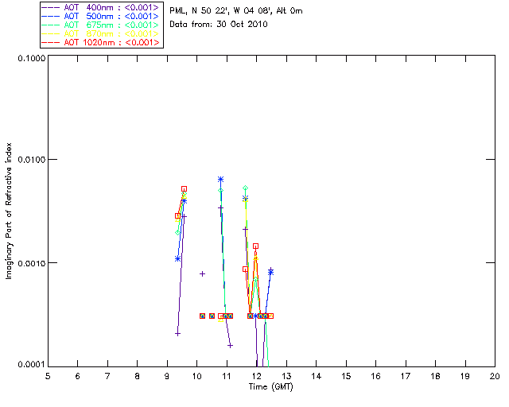Click the 'AOT 1020nm : <0.001>' legend entry

(100, 42)
